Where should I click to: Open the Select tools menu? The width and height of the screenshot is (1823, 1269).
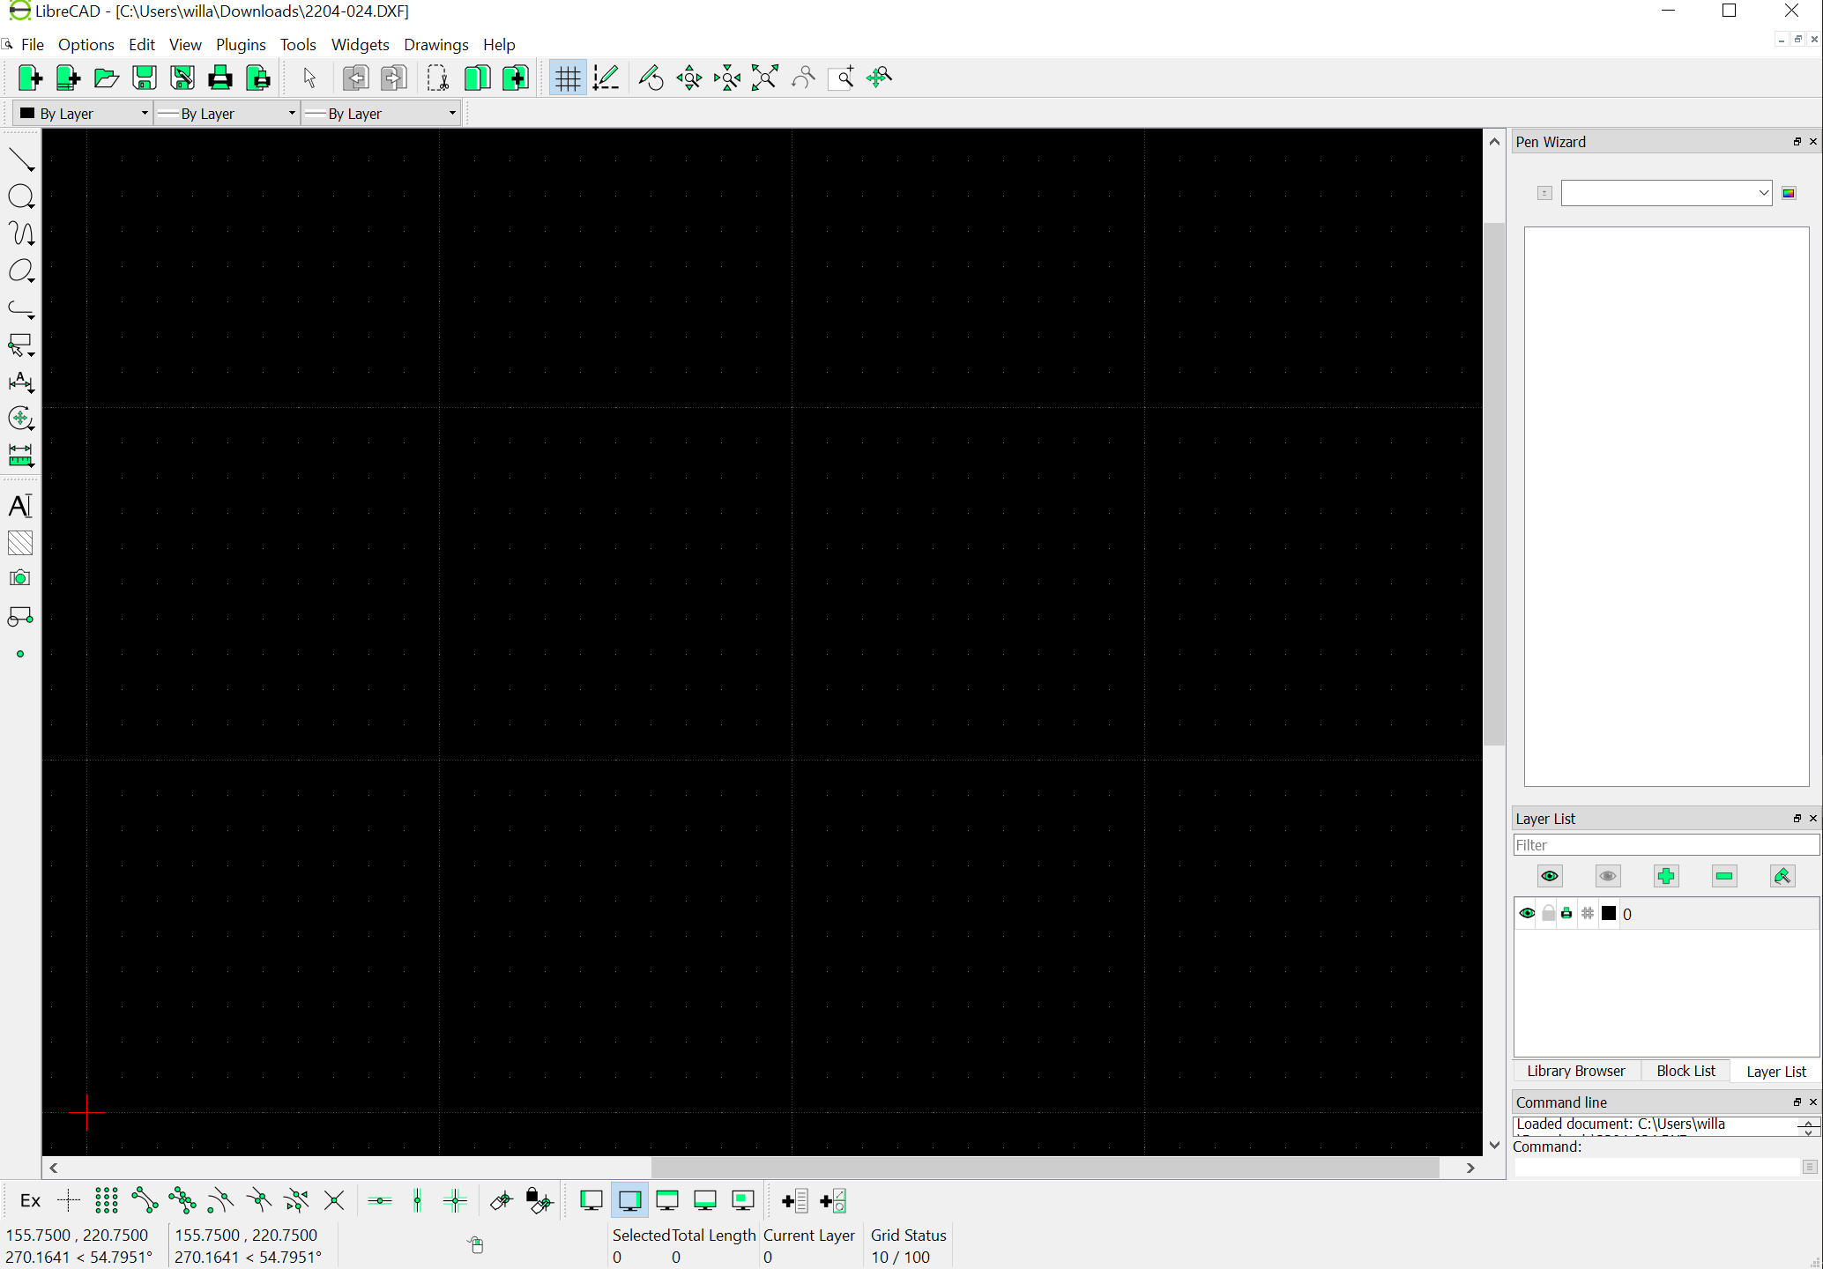[x=21, y=345]
